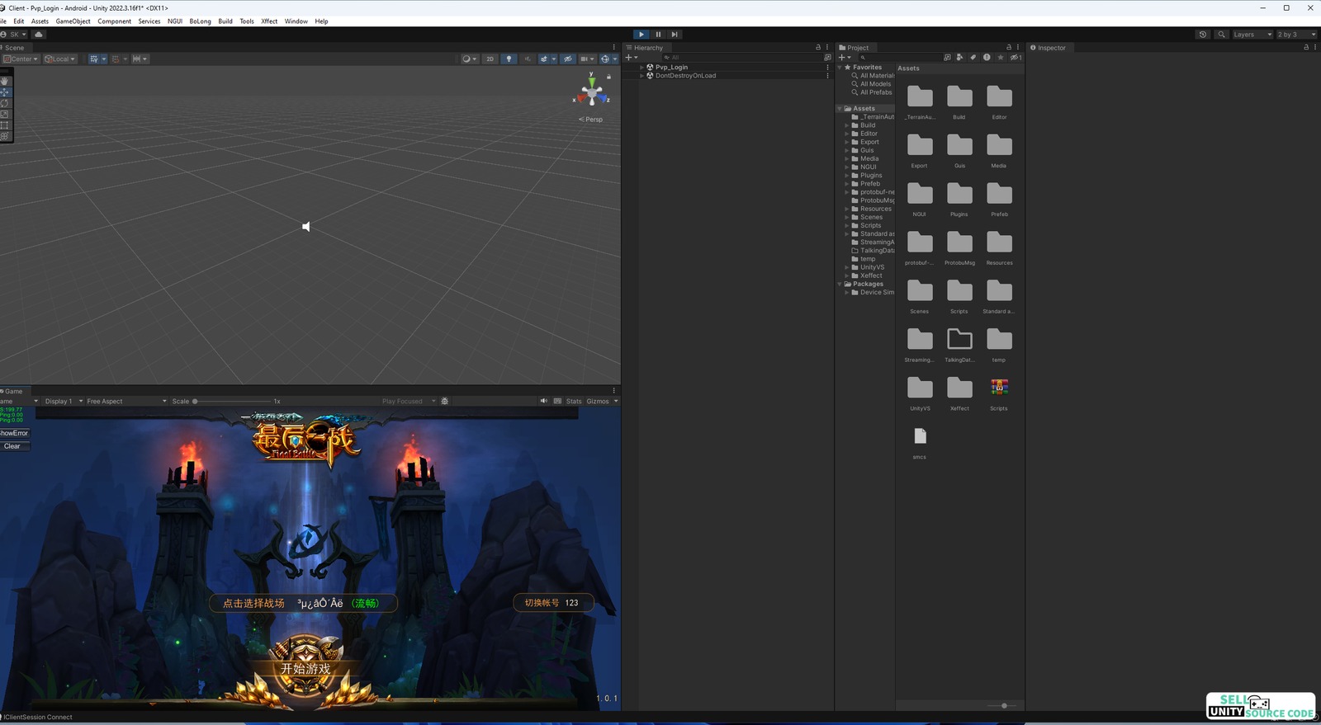Screen dimensions: 1321x725
Task: Open the Undo History icon
Action: tap(1203, 35)
